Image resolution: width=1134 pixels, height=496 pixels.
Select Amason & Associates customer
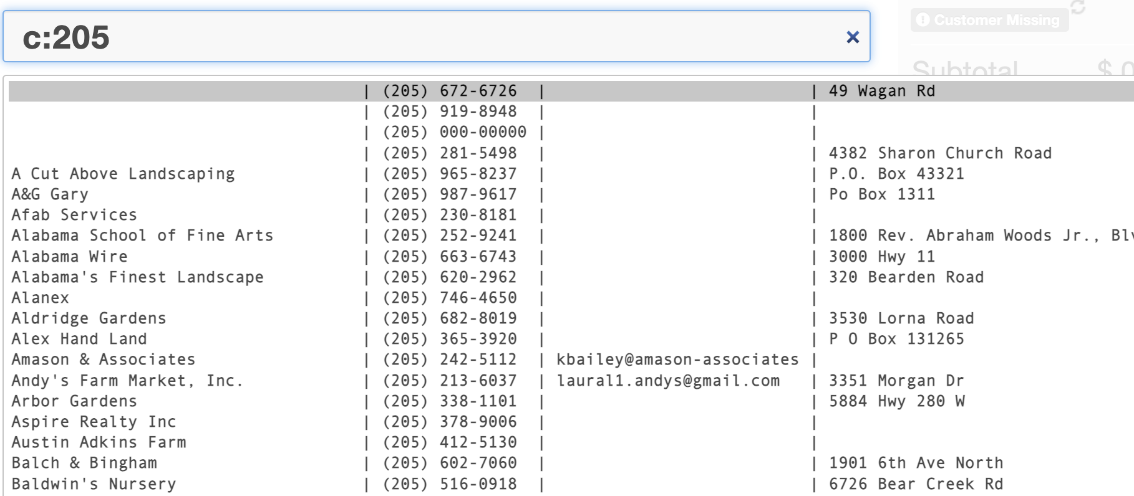coord(104,360)
